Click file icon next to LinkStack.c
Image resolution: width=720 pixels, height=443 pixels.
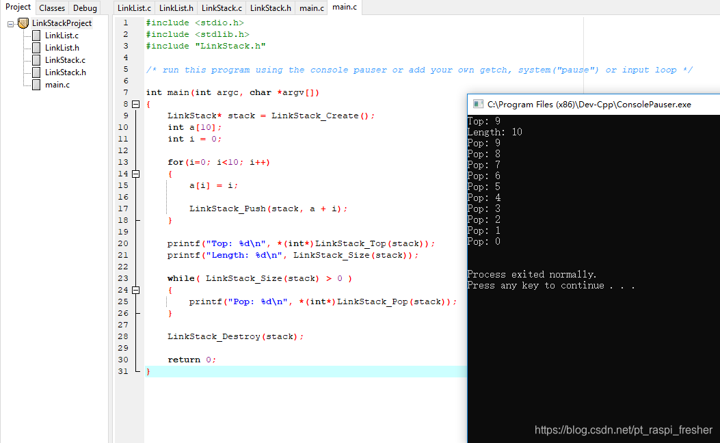(x=36, y=60)
